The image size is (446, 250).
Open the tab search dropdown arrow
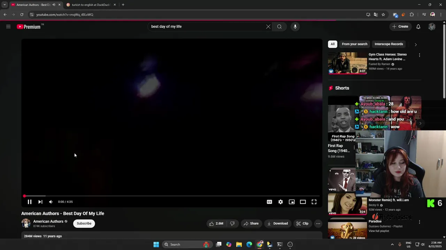point(5,5)
